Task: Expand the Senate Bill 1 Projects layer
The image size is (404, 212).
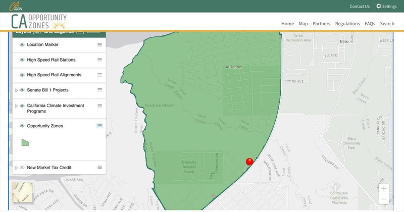Action: [16, 90]
